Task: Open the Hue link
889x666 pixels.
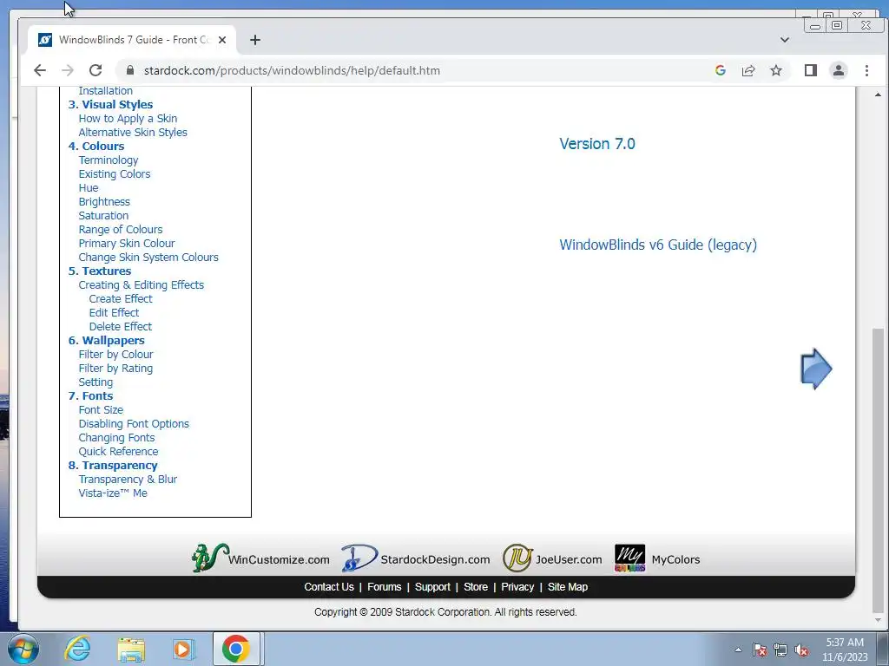Action: tap(89, 188)
